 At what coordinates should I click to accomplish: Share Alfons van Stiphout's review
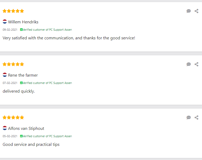click(196, 118)
